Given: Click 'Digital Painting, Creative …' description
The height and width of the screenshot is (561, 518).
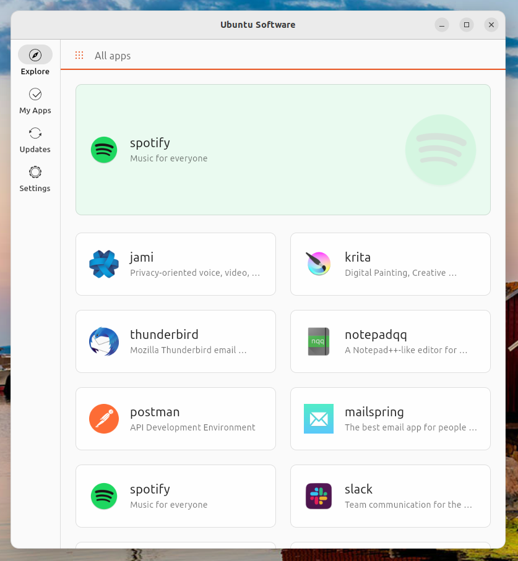Looking at the screenshot, I should [400, 273].
